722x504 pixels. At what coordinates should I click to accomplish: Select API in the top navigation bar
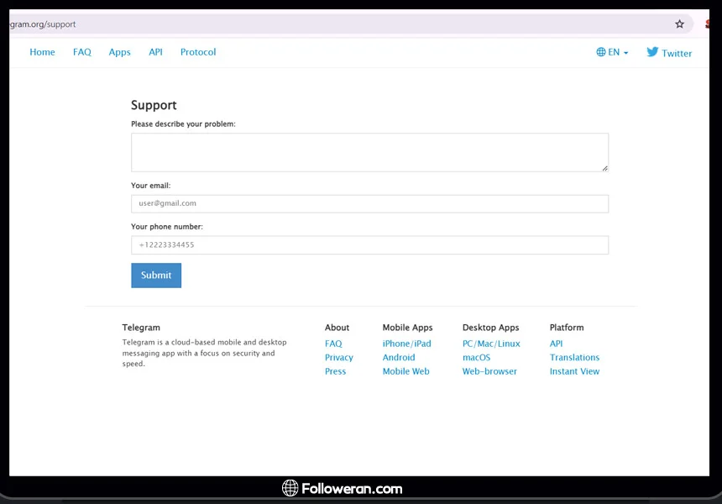(x=155, y=52)
